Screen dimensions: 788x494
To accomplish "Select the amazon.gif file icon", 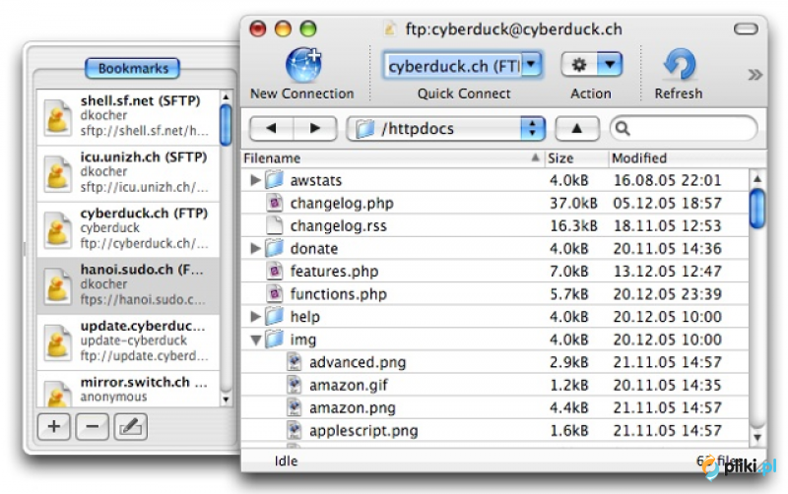I will point(294,385).
